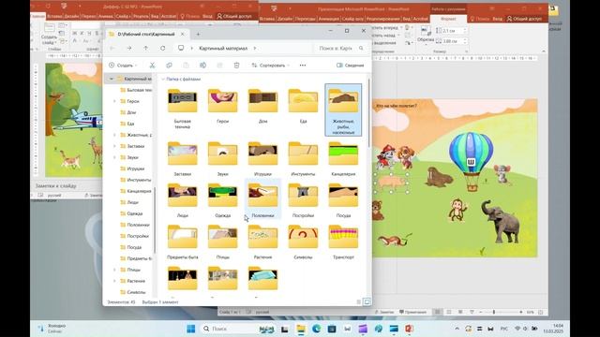Select the hot air balloon on the slide
600x337 pixels.
[471, 161]
